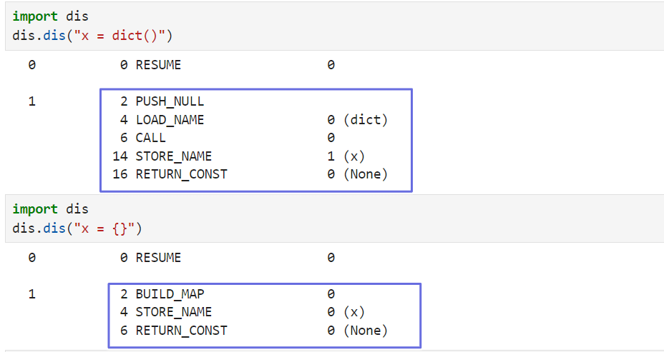Click the 1 (x) argument value

(x=346, y=156)
